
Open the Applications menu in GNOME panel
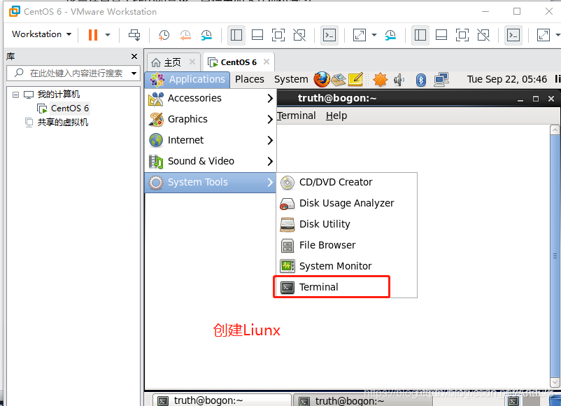click(x=187, y=79)
